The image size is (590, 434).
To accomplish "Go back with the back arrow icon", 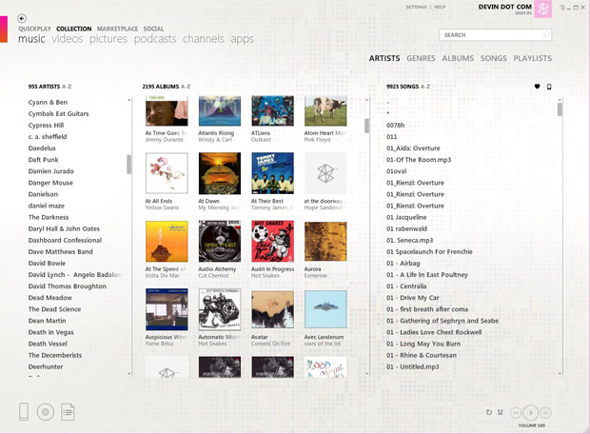I will [x=22, y=18].
